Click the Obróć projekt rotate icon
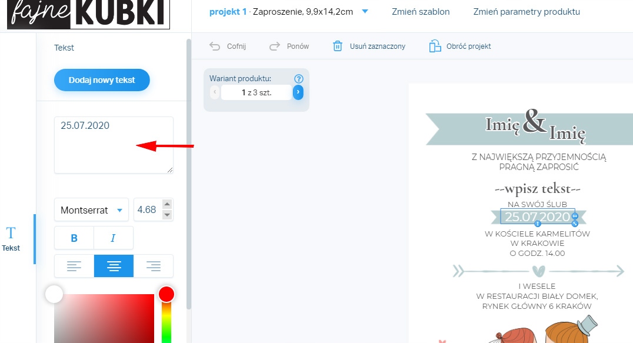The image size is (633, 343). [435, 46]
